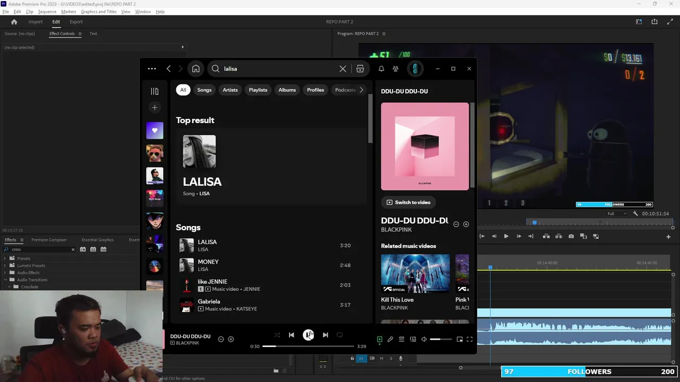
Task: Select the Gabriela by KATSEYE row
Action: coord(271,305)
